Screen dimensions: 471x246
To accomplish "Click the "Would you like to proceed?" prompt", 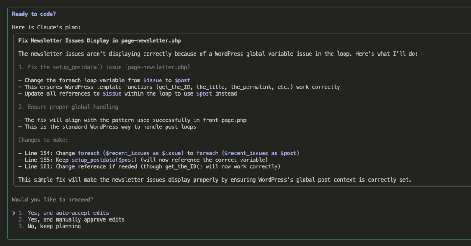I will pos(52,200).
